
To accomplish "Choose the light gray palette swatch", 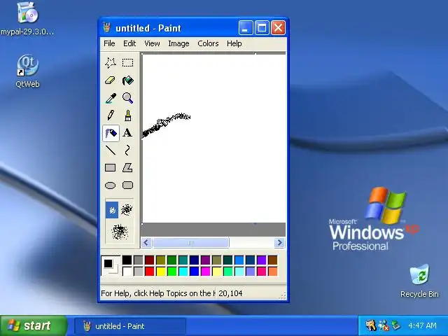I will (x=139, y=271).
